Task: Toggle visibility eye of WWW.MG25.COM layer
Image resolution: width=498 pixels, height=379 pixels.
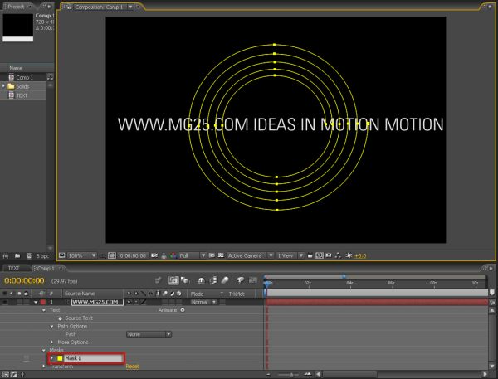Action: click(5, 302)
